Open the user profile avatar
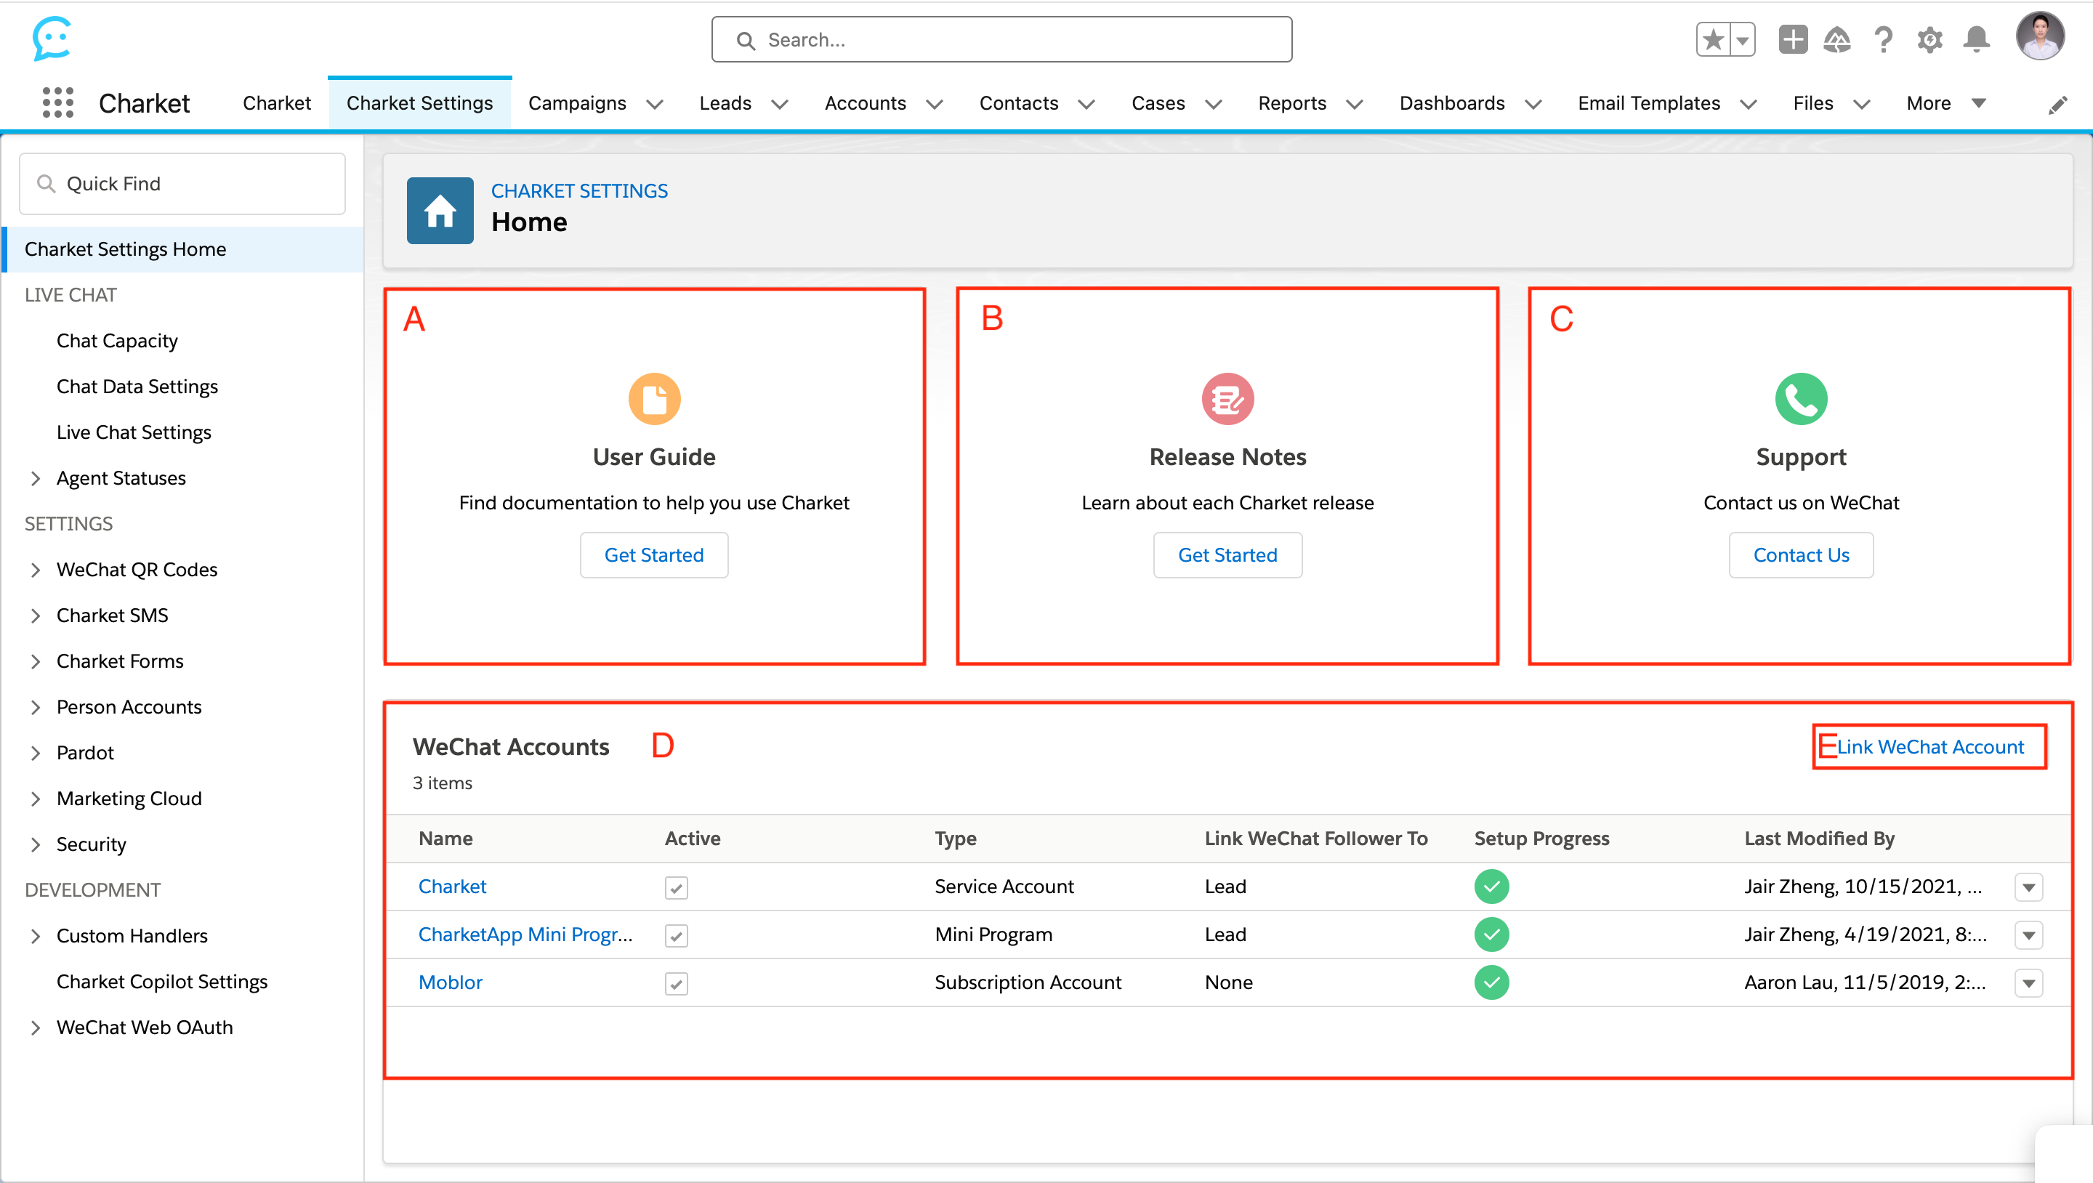 2039,36
